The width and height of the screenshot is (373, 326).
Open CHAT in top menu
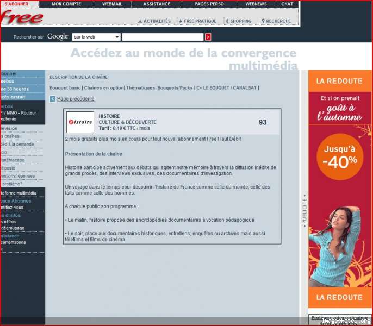tap(287, 4)
